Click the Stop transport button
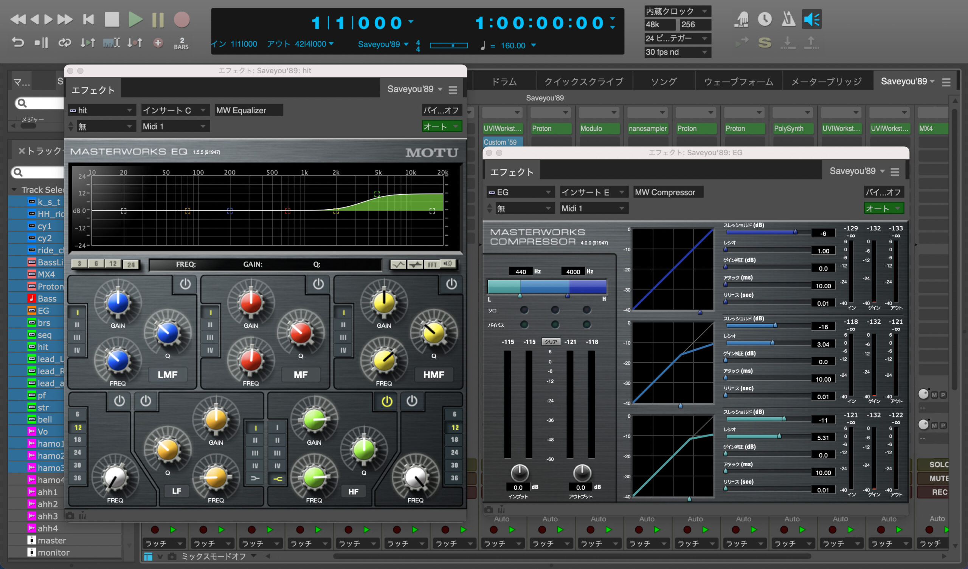Image resolution: width=968 pixels, height=569 pixels. [x=112, y=20]
